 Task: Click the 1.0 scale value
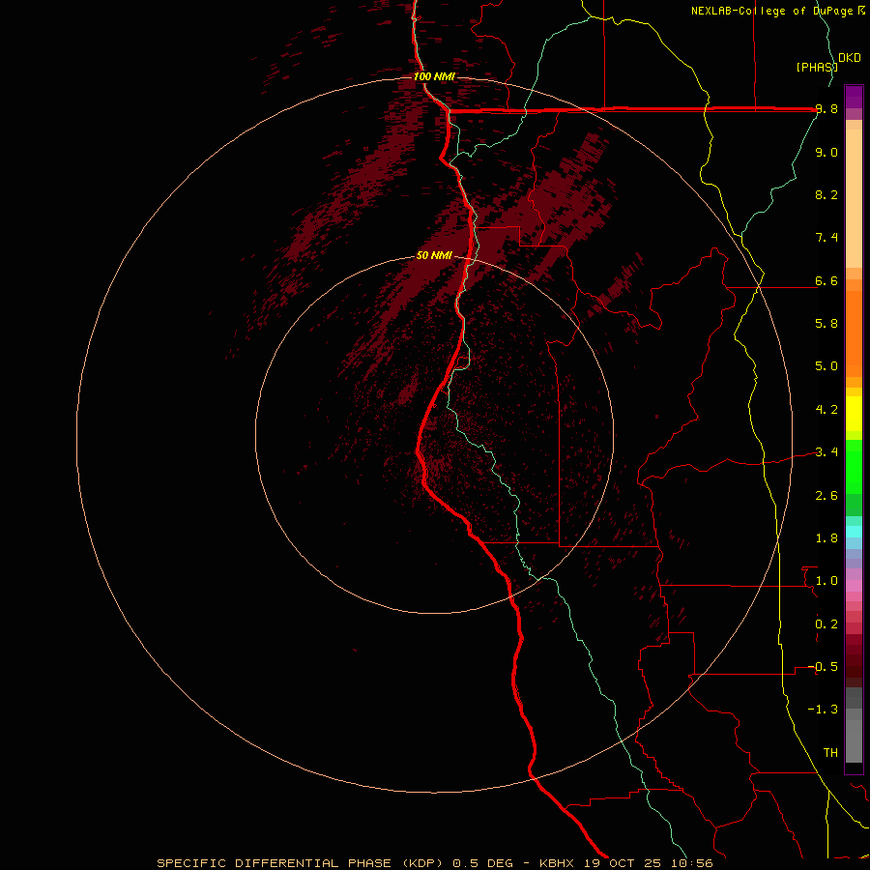coord(826,581)
